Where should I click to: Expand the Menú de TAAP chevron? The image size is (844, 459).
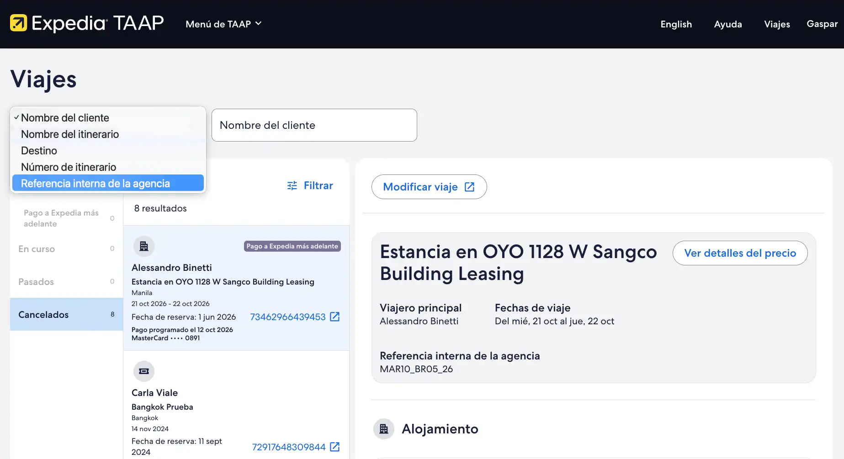pos(258,23)
